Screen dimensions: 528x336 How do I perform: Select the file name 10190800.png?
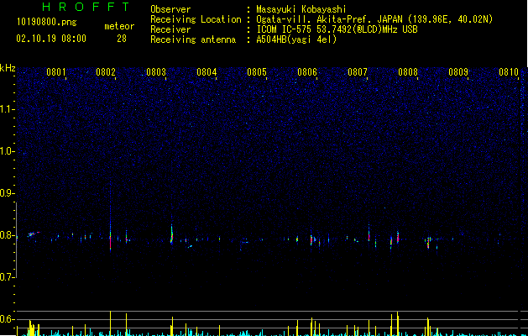[x=47, y=23]
